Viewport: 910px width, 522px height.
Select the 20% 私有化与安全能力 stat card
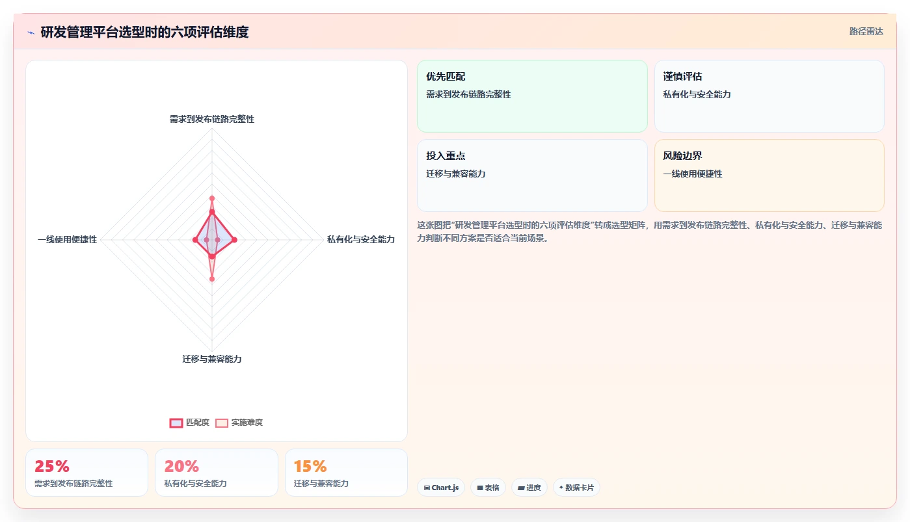[x=216, y=473]
